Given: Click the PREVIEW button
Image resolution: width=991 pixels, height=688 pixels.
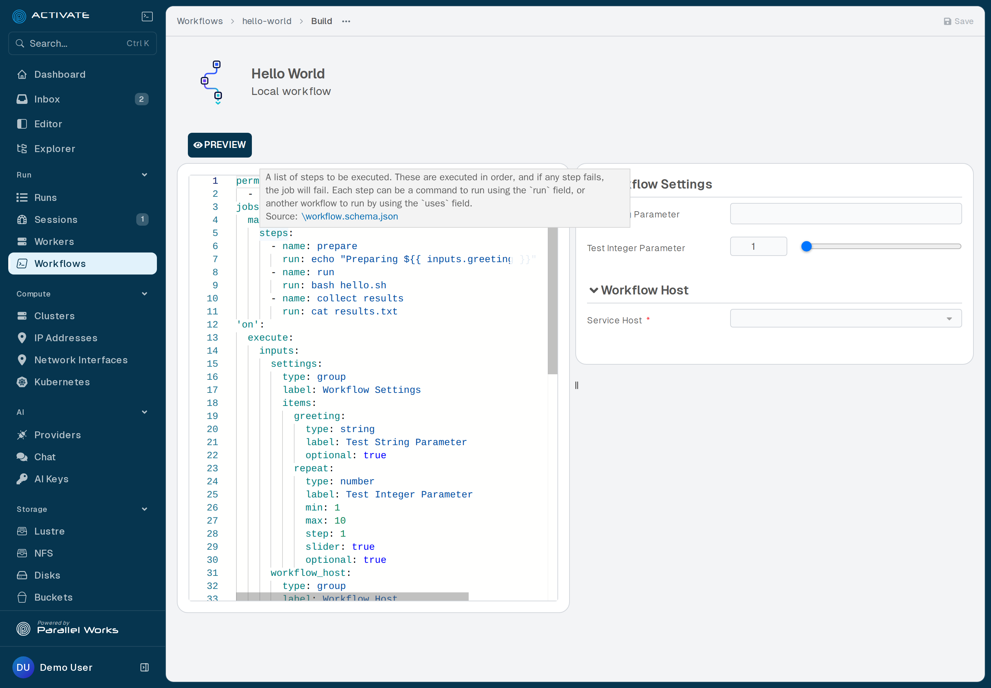Looking at the screenshot, I should click(220, 145).
